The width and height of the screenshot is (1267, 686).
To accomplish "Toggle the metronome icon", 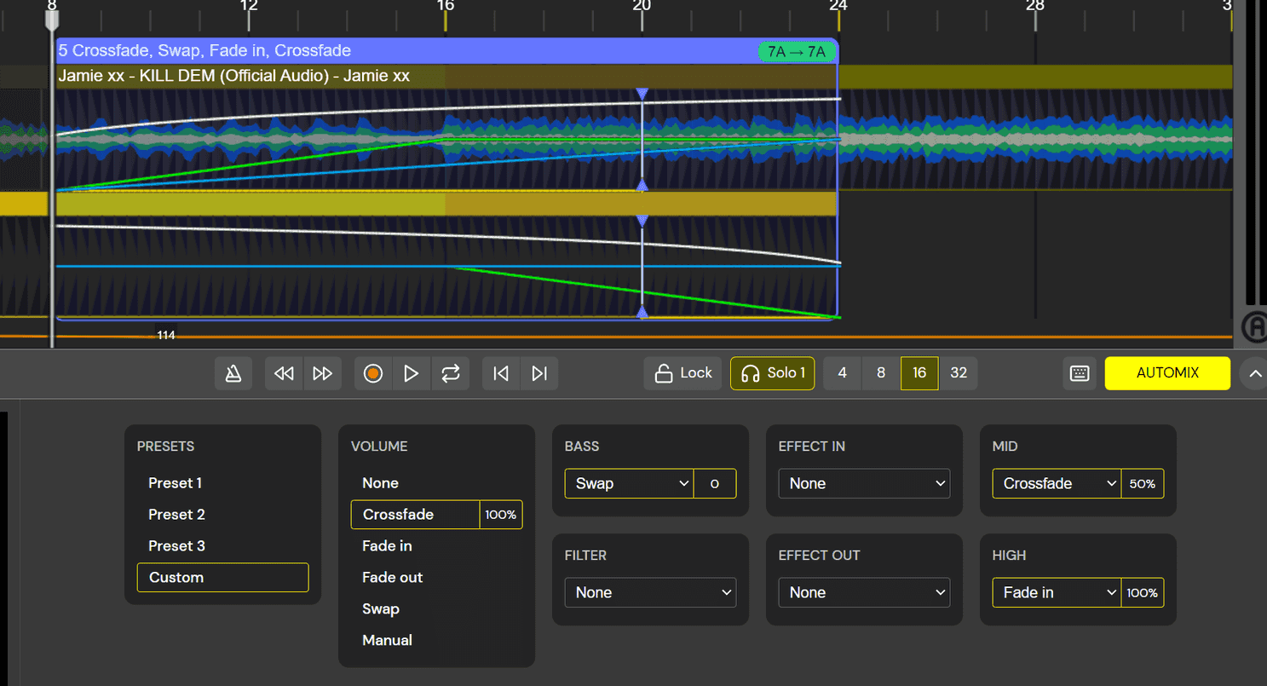I will point(233,372).
